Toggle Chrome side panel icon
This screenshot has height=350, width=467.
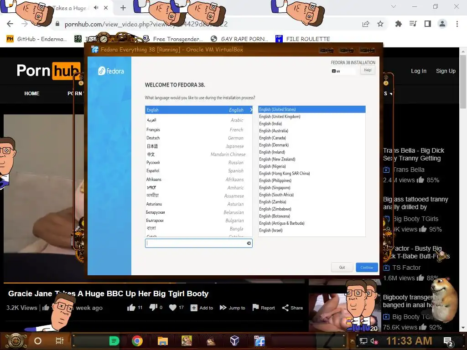point(428,24)
